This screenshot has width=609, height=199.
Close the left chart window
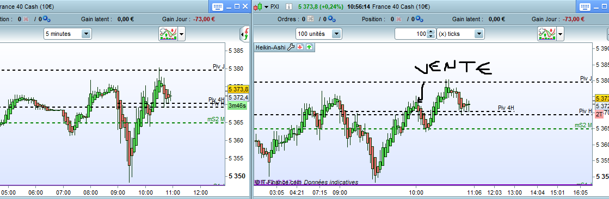click(x=245, y=7)
